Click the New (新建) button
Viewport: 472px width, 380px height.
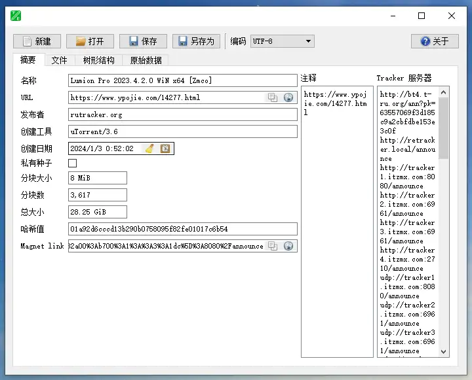(x=37, y=41)
